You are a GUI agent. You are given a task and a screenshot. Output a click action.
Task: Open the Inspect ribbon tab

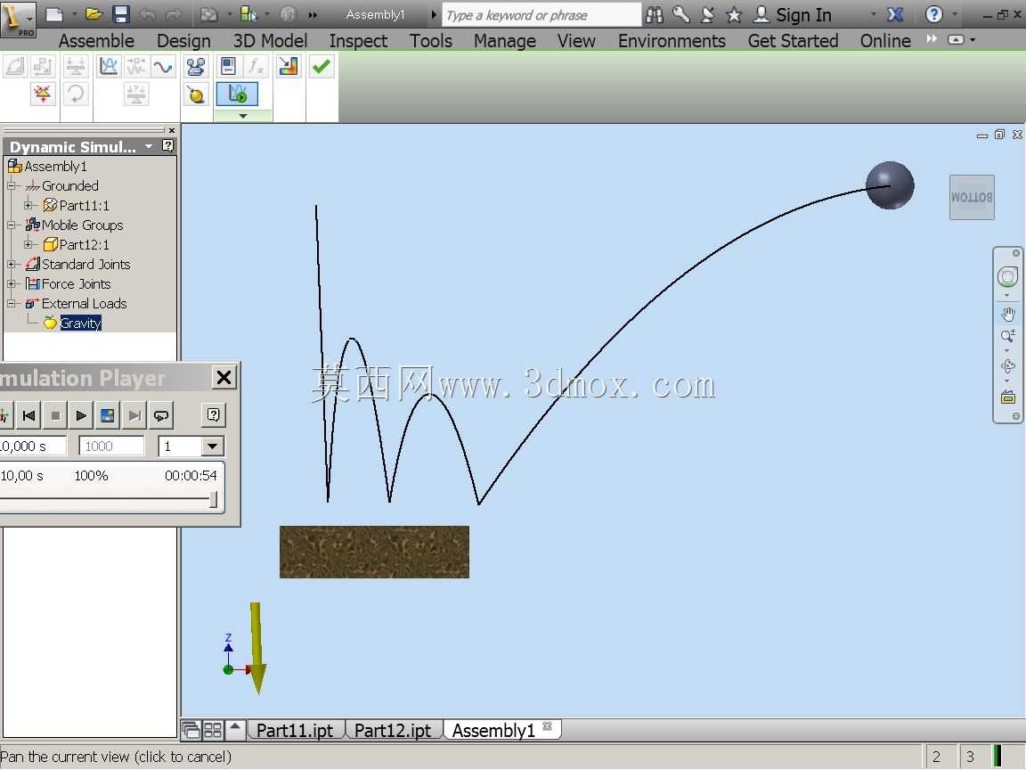tap(358, 41)
